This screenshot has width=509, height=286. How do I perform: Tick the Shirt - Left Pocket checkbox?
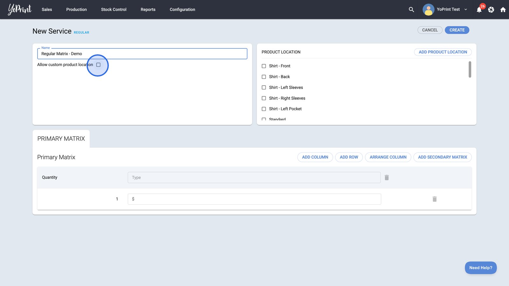pos(264,109)
